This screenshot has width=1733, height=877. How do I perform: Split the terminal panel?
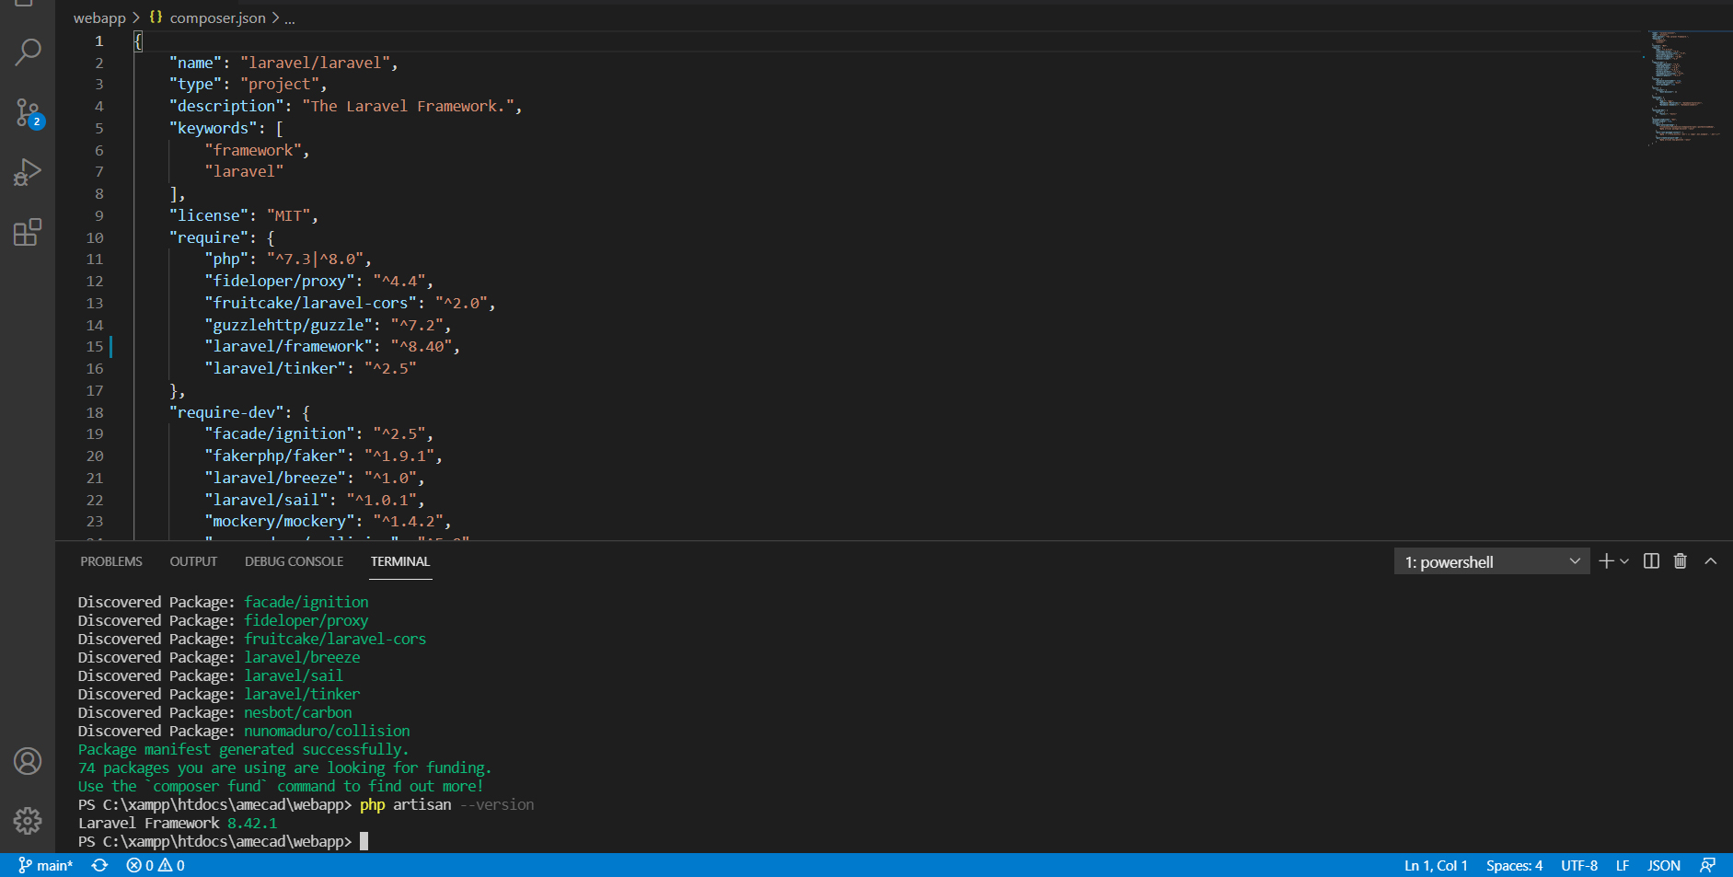[1651, 561]
